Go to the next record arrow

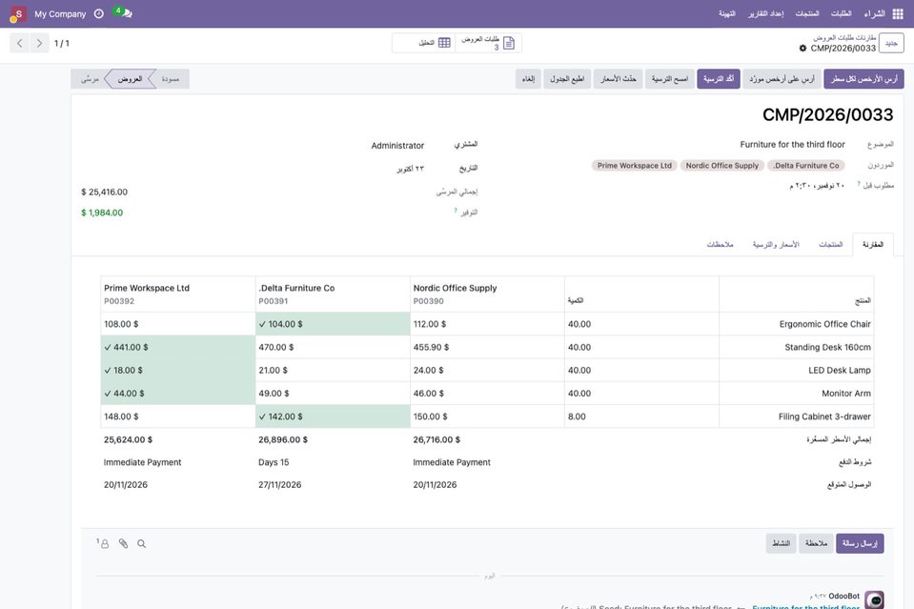pyautogui.click(x=39, y=43)
